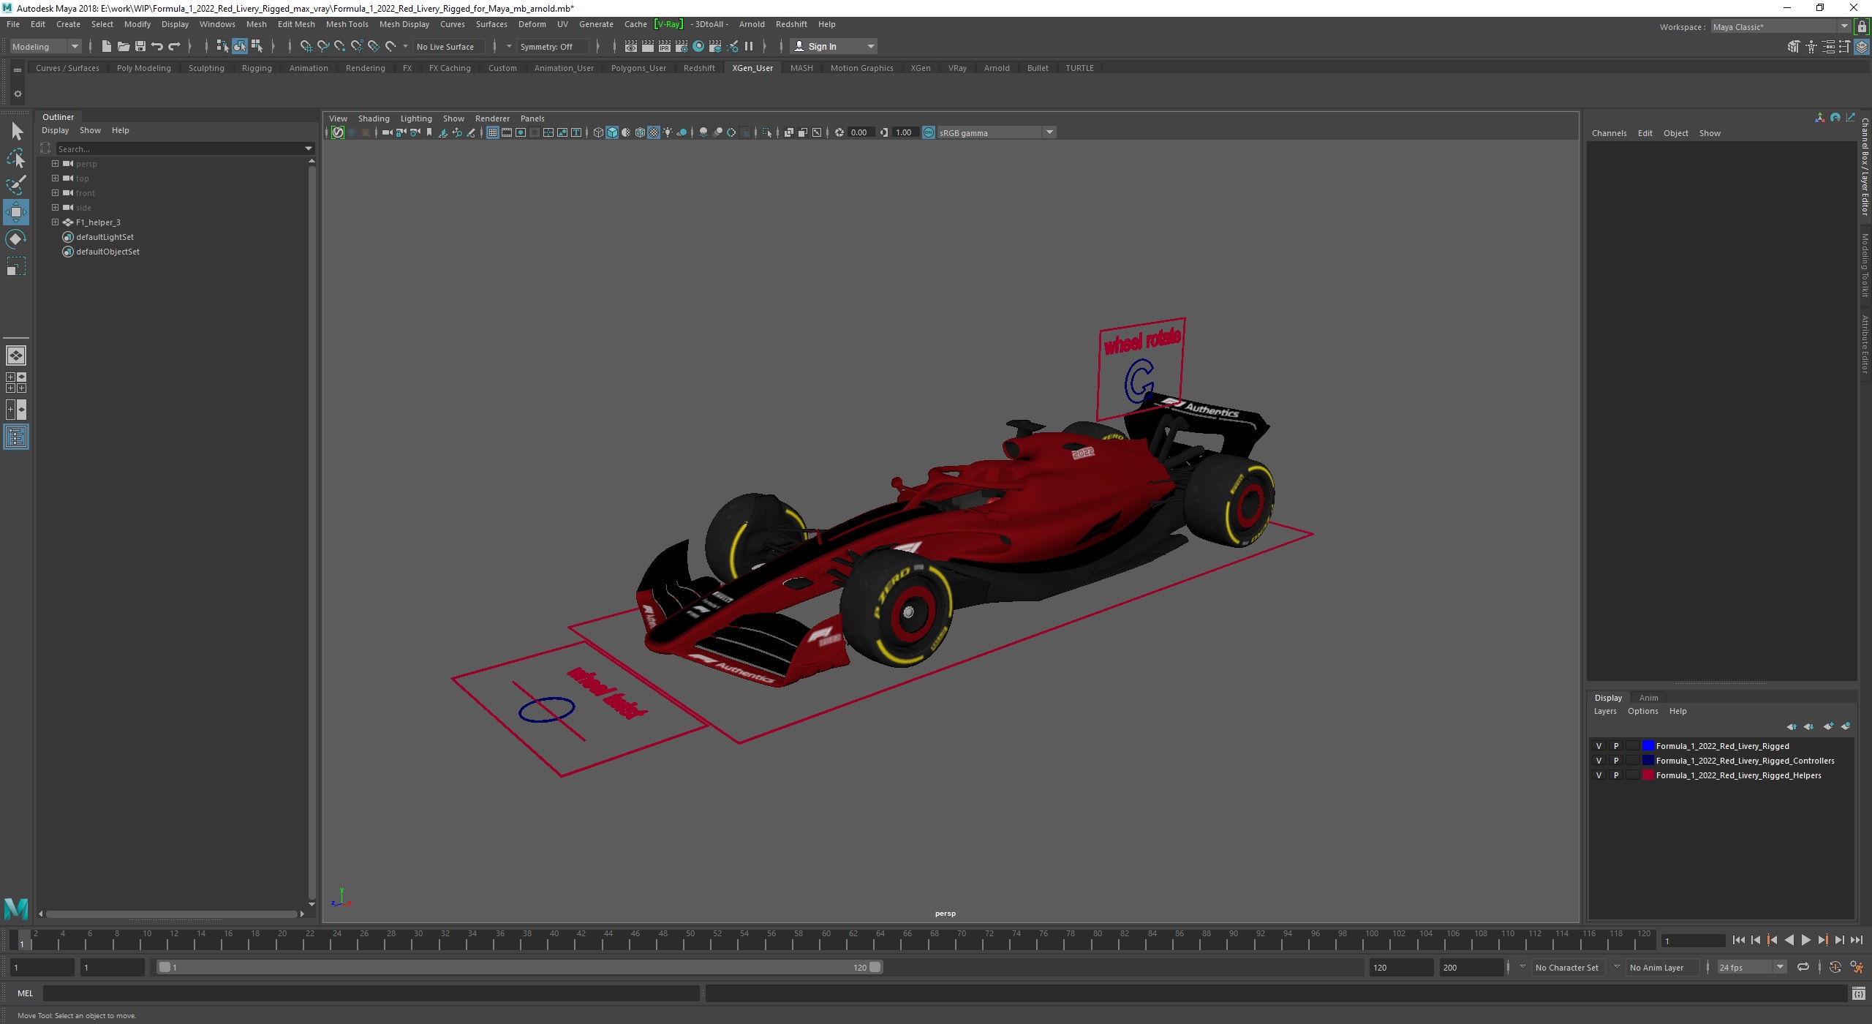
Task: Toggle visibility of Formula_1_2022_Red_Livery_Rigged_Helpers layer
Action: click(1599, 775)
